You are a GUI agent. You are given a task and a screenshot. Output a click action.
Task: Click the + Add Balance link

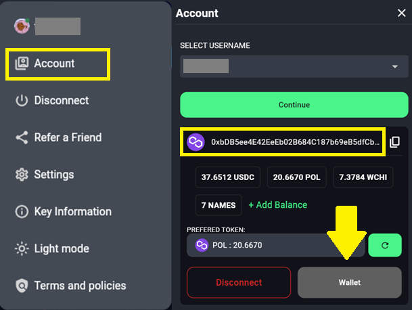(277, 204)
